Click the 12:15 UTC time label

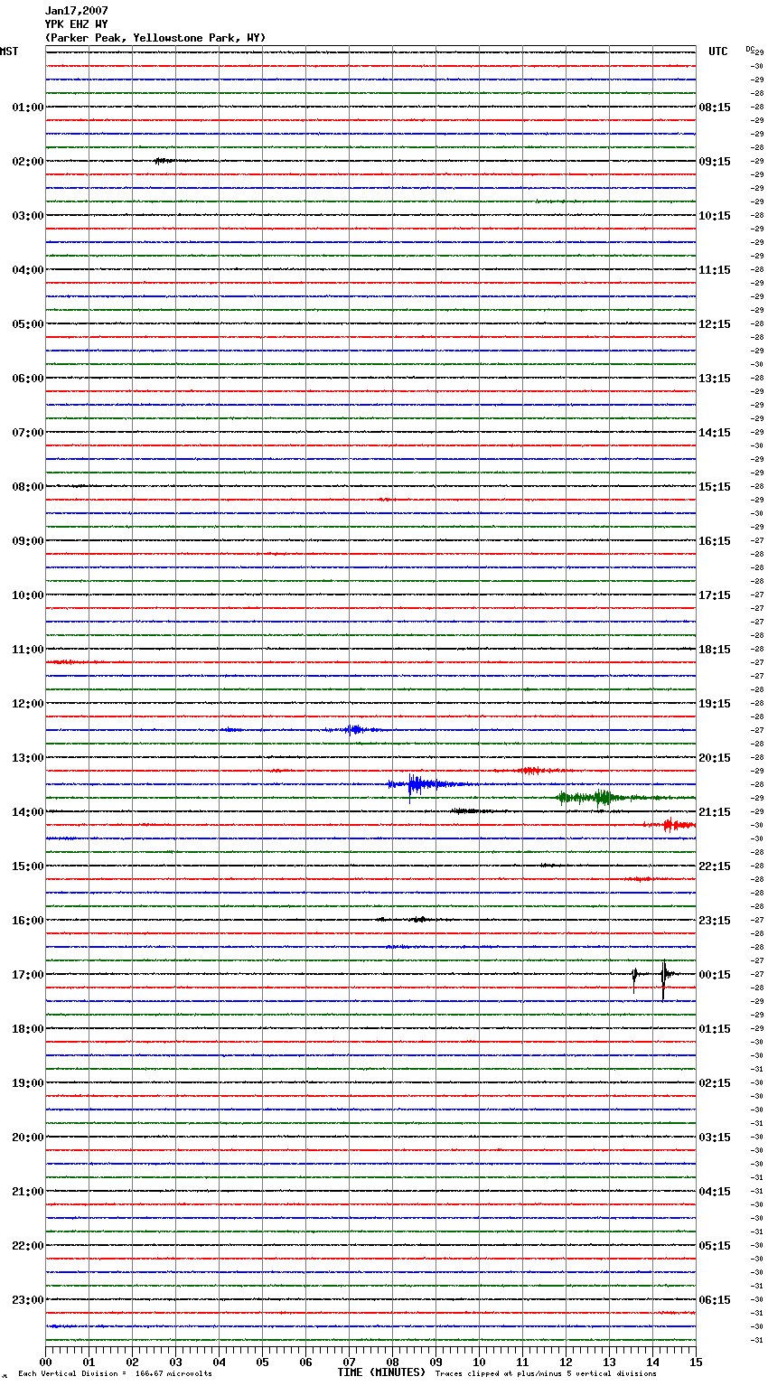(x=715, y=324)
